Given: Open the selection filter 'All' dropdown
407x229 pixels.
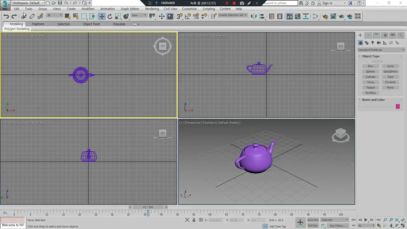Looking at the screenshot, I should pos(54,16).
